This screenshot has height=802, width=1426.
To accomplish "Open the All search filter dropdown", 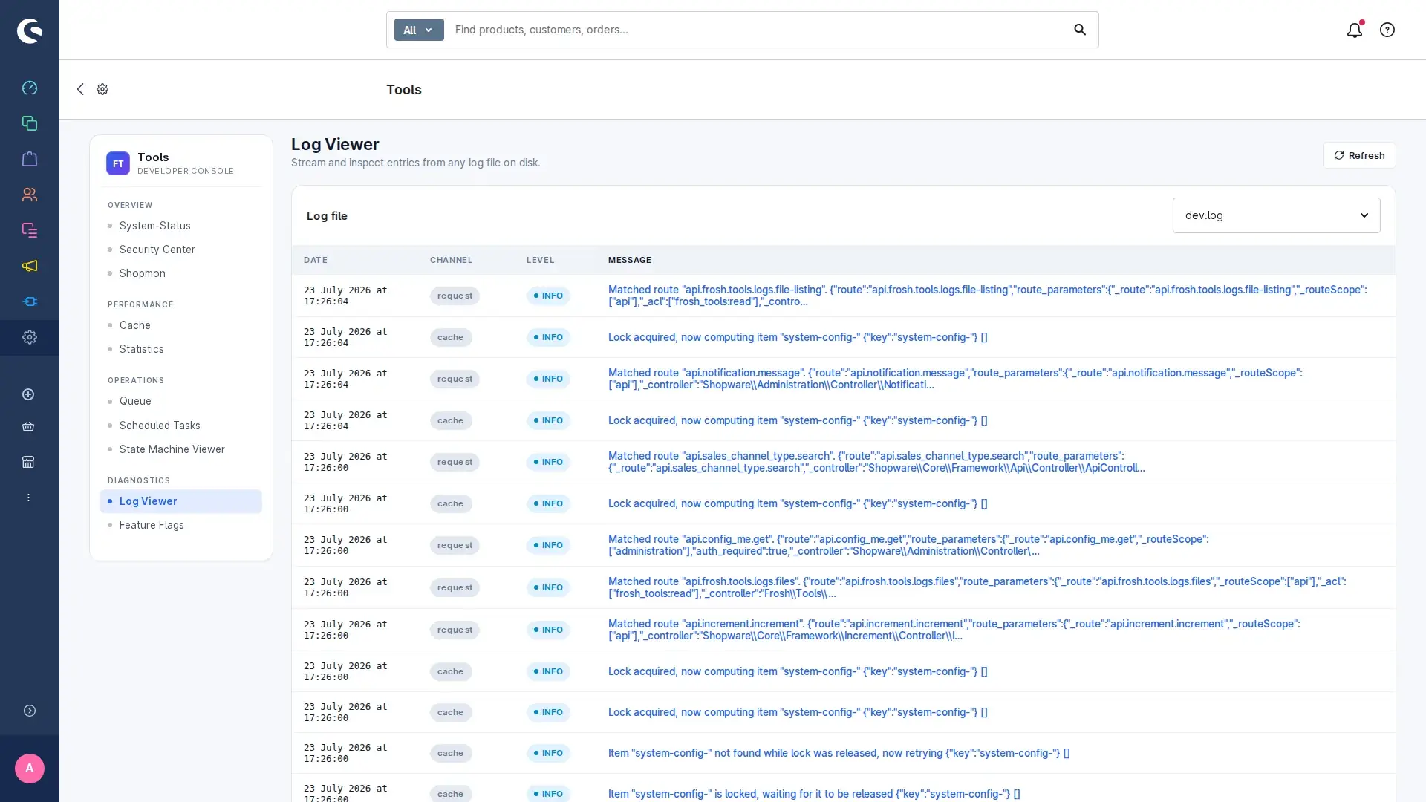I will (419, 30).
